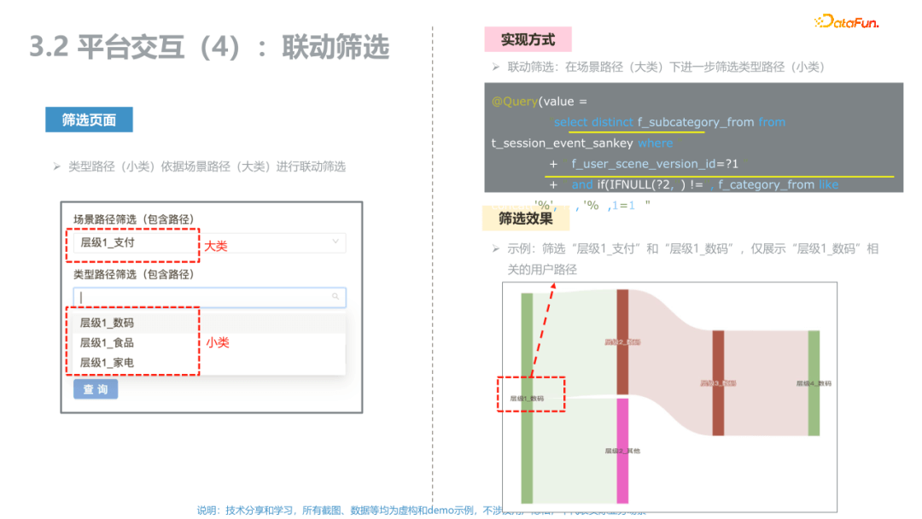Click the text 场景路径筛选（包含路径）
Screen dimensions: 922x519
pos(133,219)
